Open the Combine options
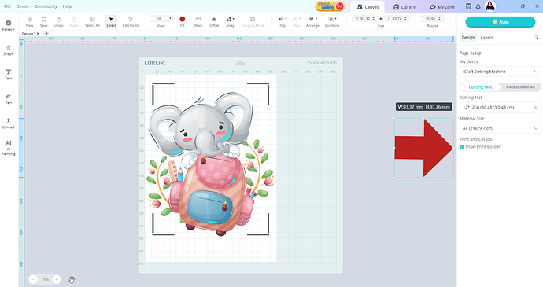This screenshot has width=543, height=287. click(332, 21)
